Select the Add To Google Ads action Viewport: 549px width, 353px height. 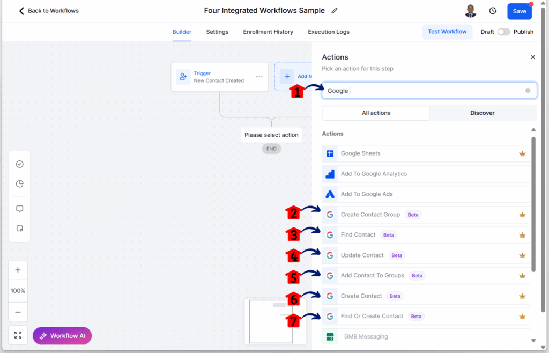425,194
